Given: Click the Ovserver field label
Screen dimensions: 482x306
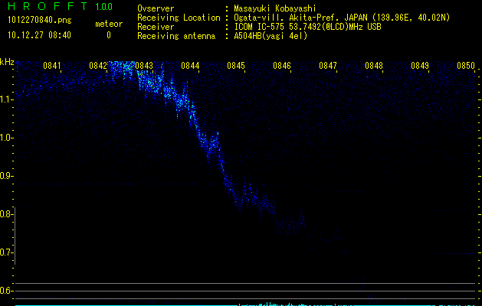Looking at the screenshot, I should click(x=156, y=8).
